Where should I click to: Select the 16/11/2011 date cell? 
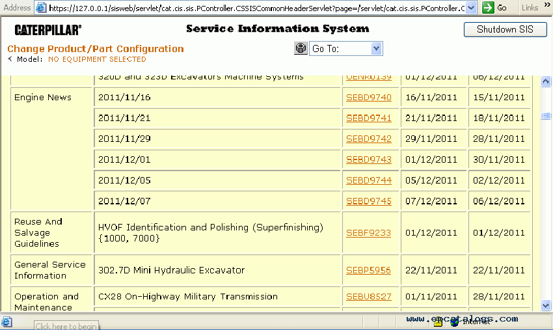pos(433,98)
